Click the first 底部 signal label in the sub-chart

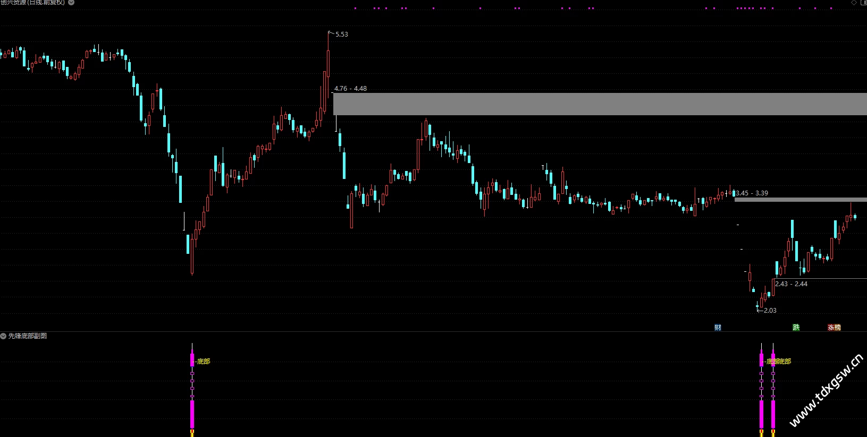point(204,362)
